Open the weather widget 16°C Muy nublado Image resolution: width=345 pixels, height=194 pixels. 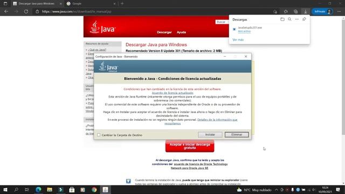pyautogui.click(x=254, y=190)
